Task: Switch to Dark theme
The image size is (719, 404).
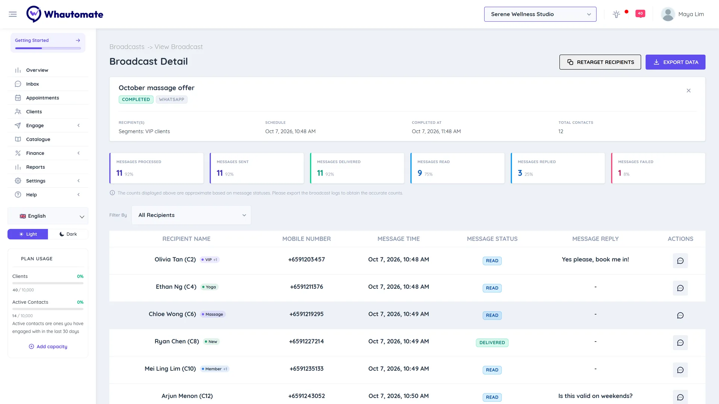Action: 68,234
